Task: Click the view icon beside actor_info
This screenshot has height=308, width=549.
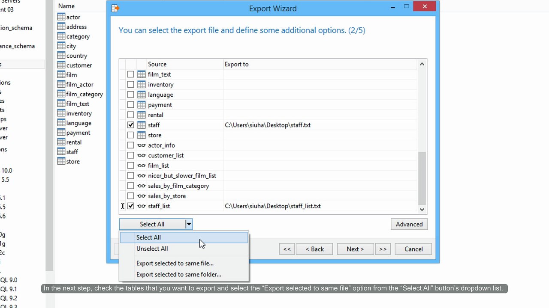Action: [x=142, y=145]
